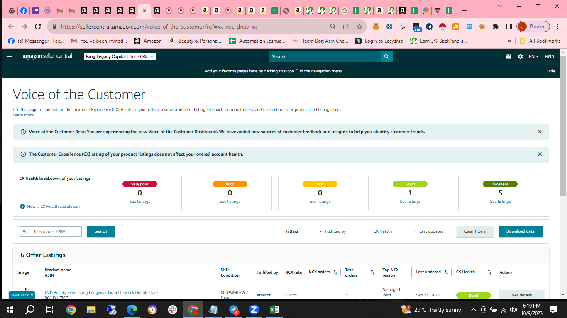This screenshot has width=567, height=318.
Task: Open See listings under Excellent
Action: pyautogui.click(x=500, y=202)
